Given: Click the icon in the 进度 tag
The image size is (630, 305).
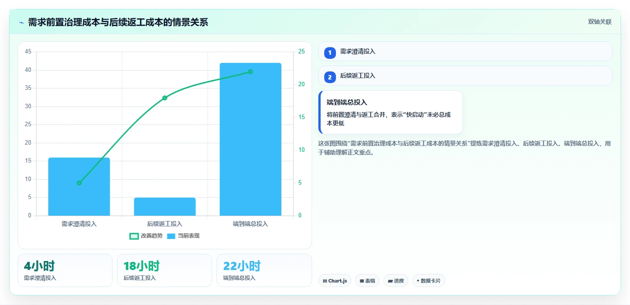Looking at the screenshot, I should point(390,281).
